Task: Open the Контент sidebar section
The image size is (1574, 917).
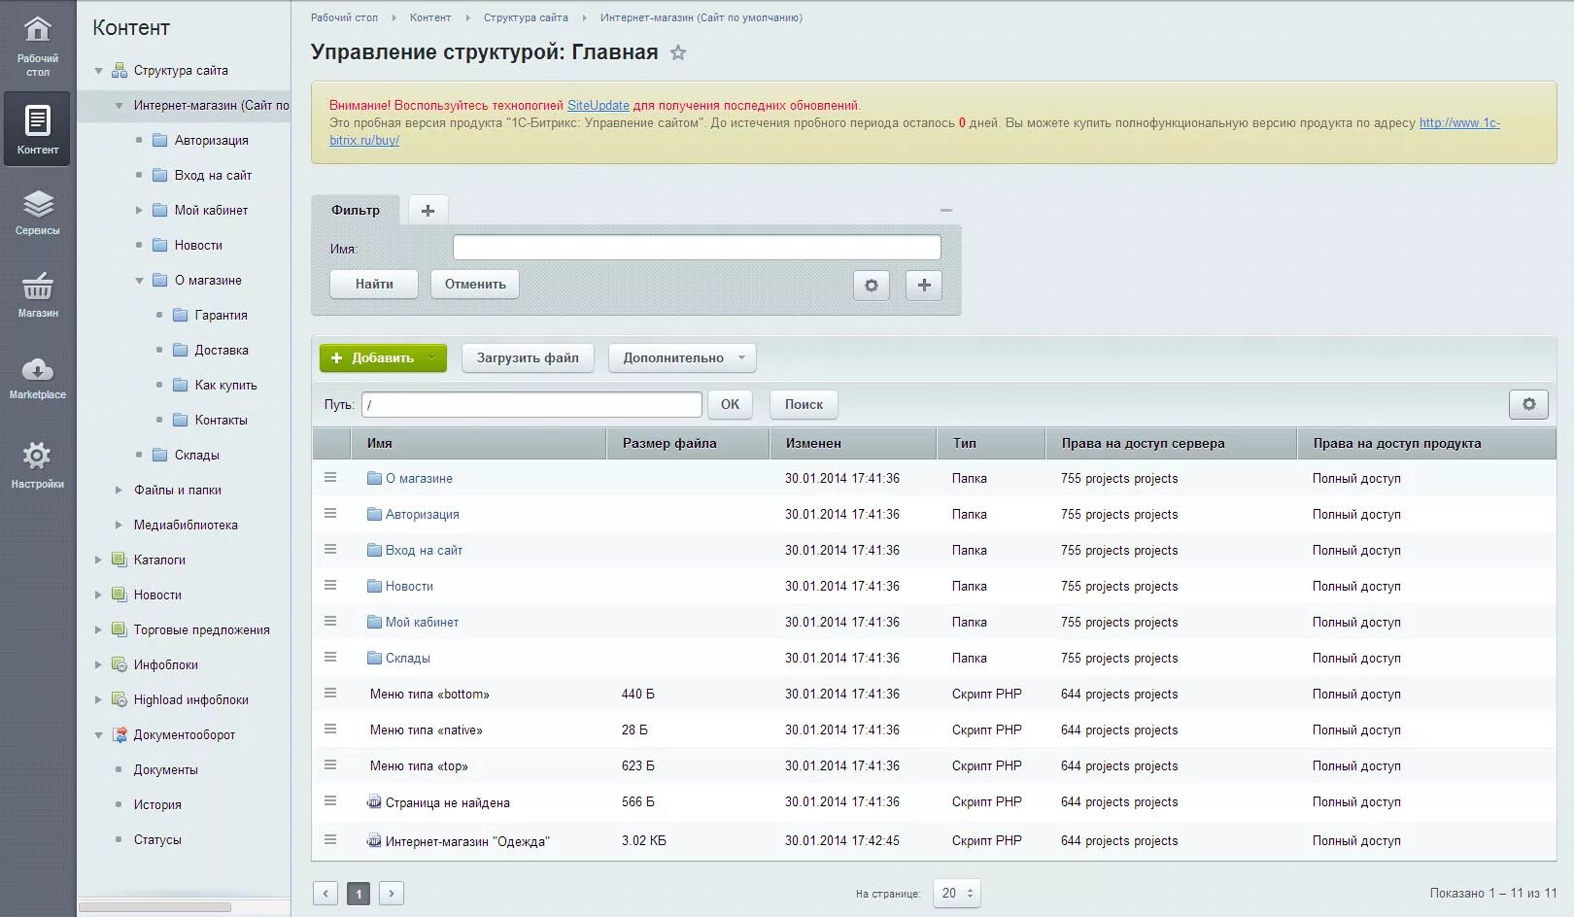Action: point(37,128)
